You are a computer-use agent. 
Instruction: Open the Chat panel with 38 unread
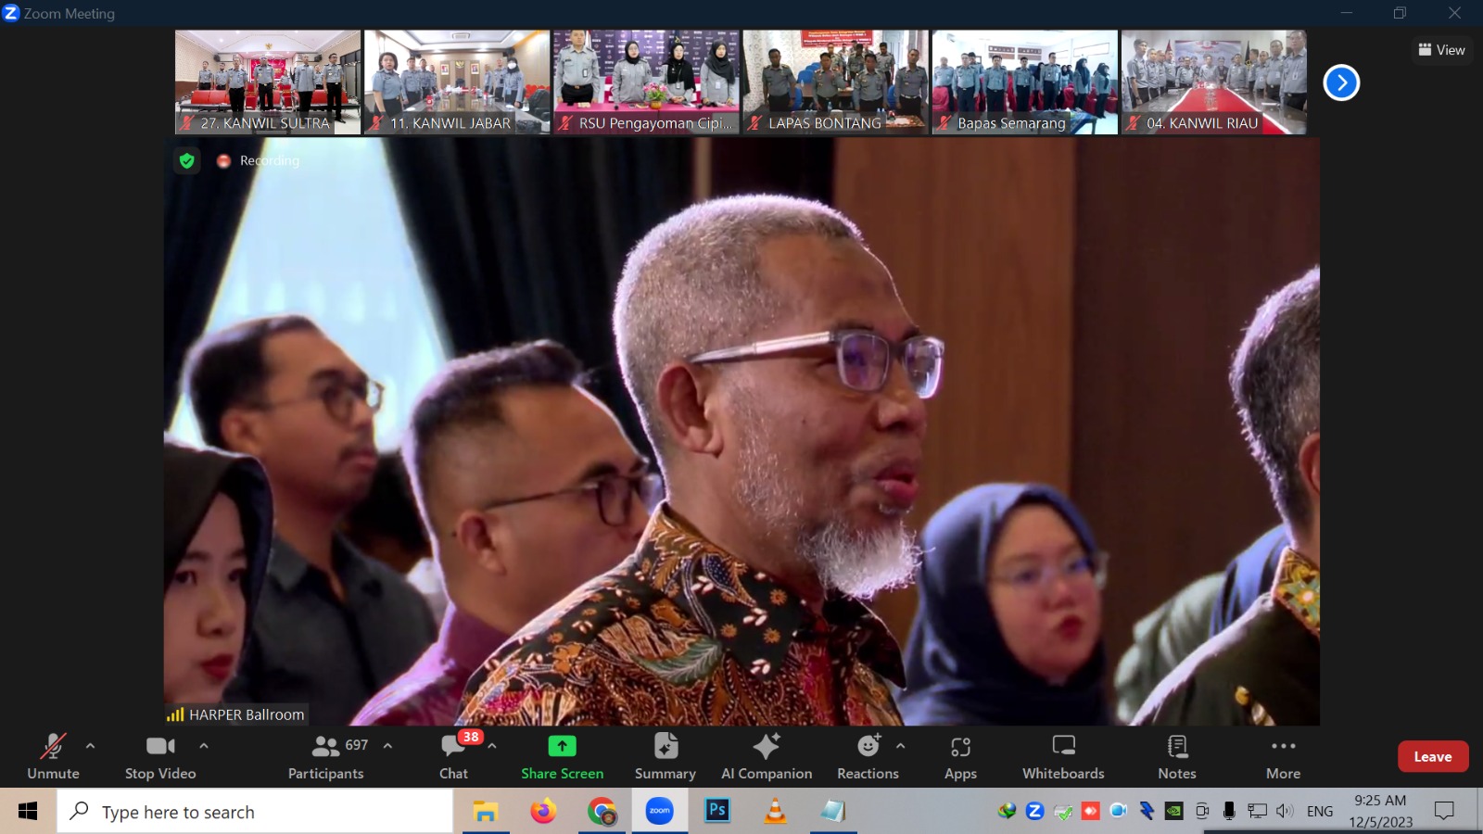click(453, 756)
